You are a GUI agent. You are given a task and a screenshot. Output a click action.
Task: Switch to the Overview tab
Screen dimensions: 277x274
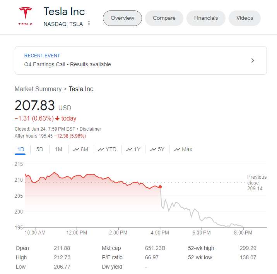pos(122,18)
